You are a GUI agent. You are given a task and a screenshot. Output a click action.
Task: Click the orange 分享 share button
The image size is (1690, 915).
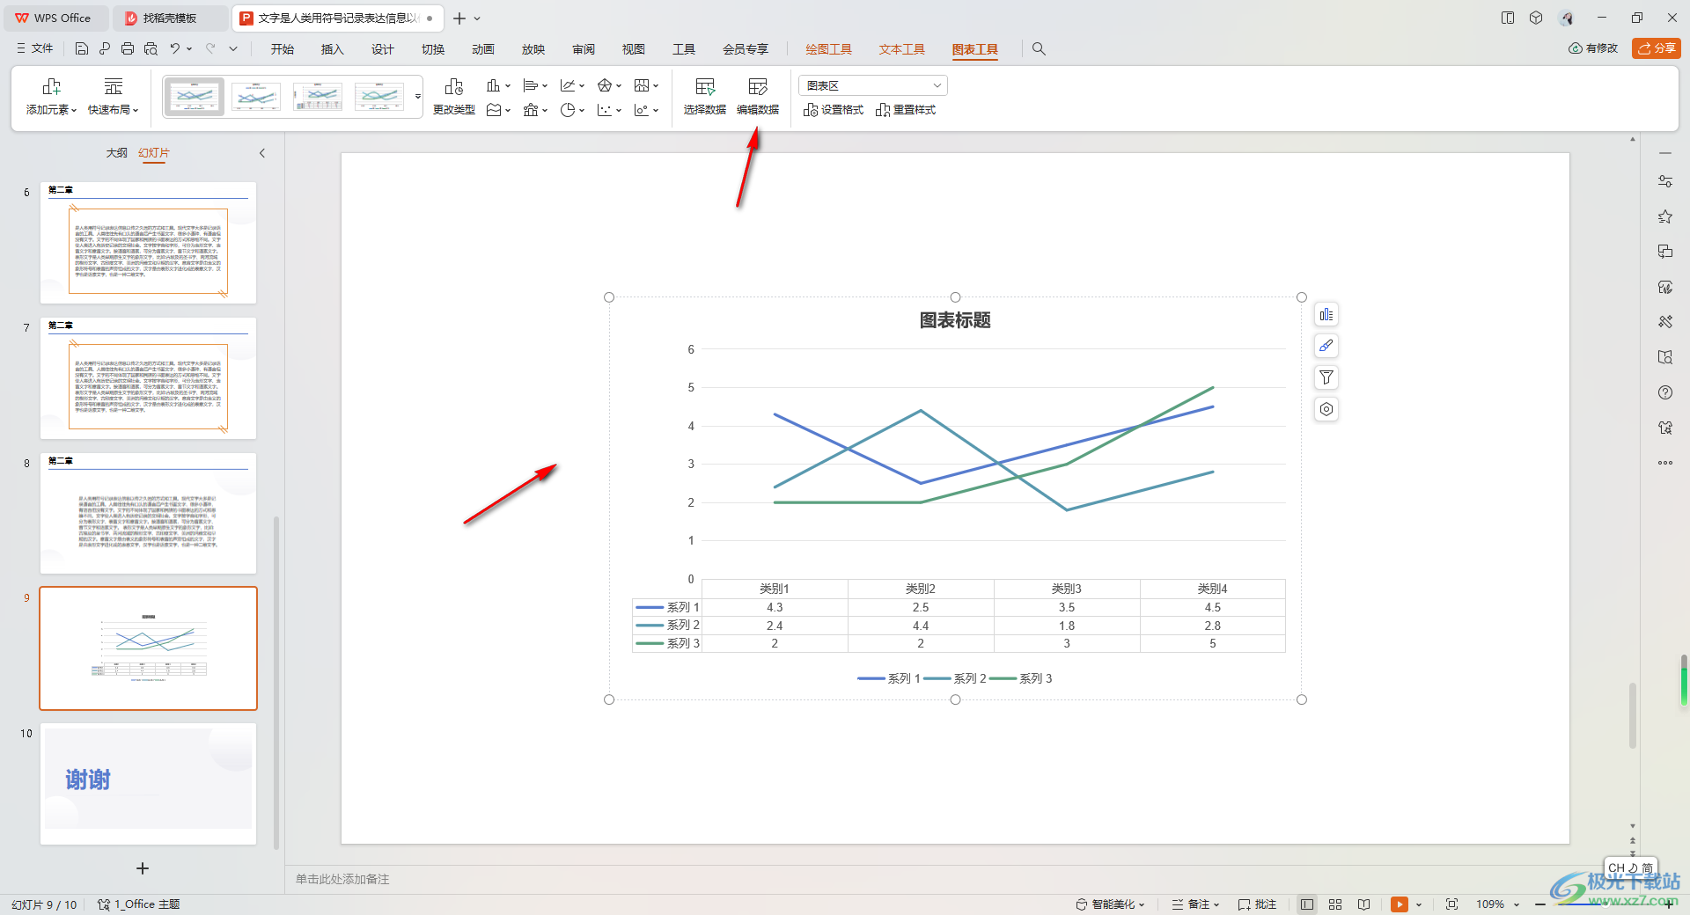[1656, 48]
